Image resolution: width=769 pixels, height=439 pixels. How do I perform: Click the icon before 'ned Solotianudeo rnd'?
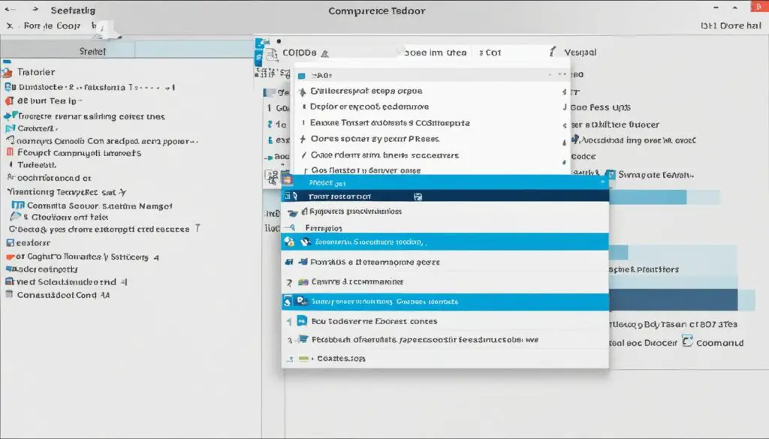[9, 281]
